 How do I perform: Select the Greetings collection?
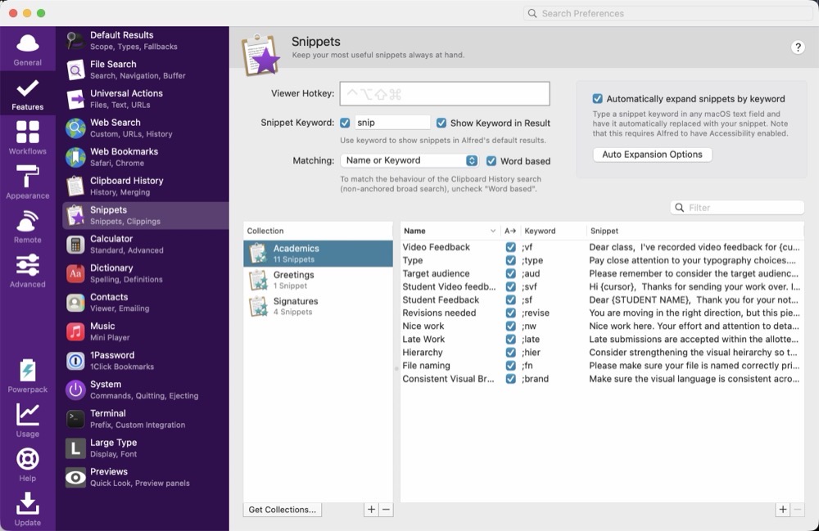pyautogui.click(x=318, y=280)
